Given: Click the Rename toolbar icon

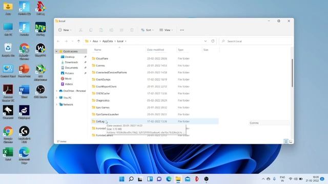Looking at the screenshot, I should (111, 30).
